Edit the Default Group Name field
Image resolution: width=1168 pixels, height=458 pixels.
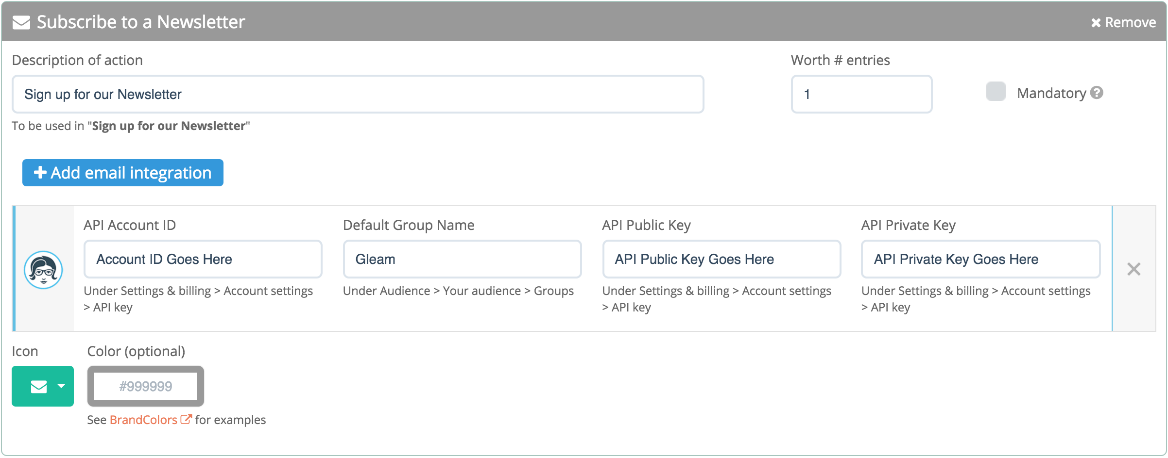point(462,259)
